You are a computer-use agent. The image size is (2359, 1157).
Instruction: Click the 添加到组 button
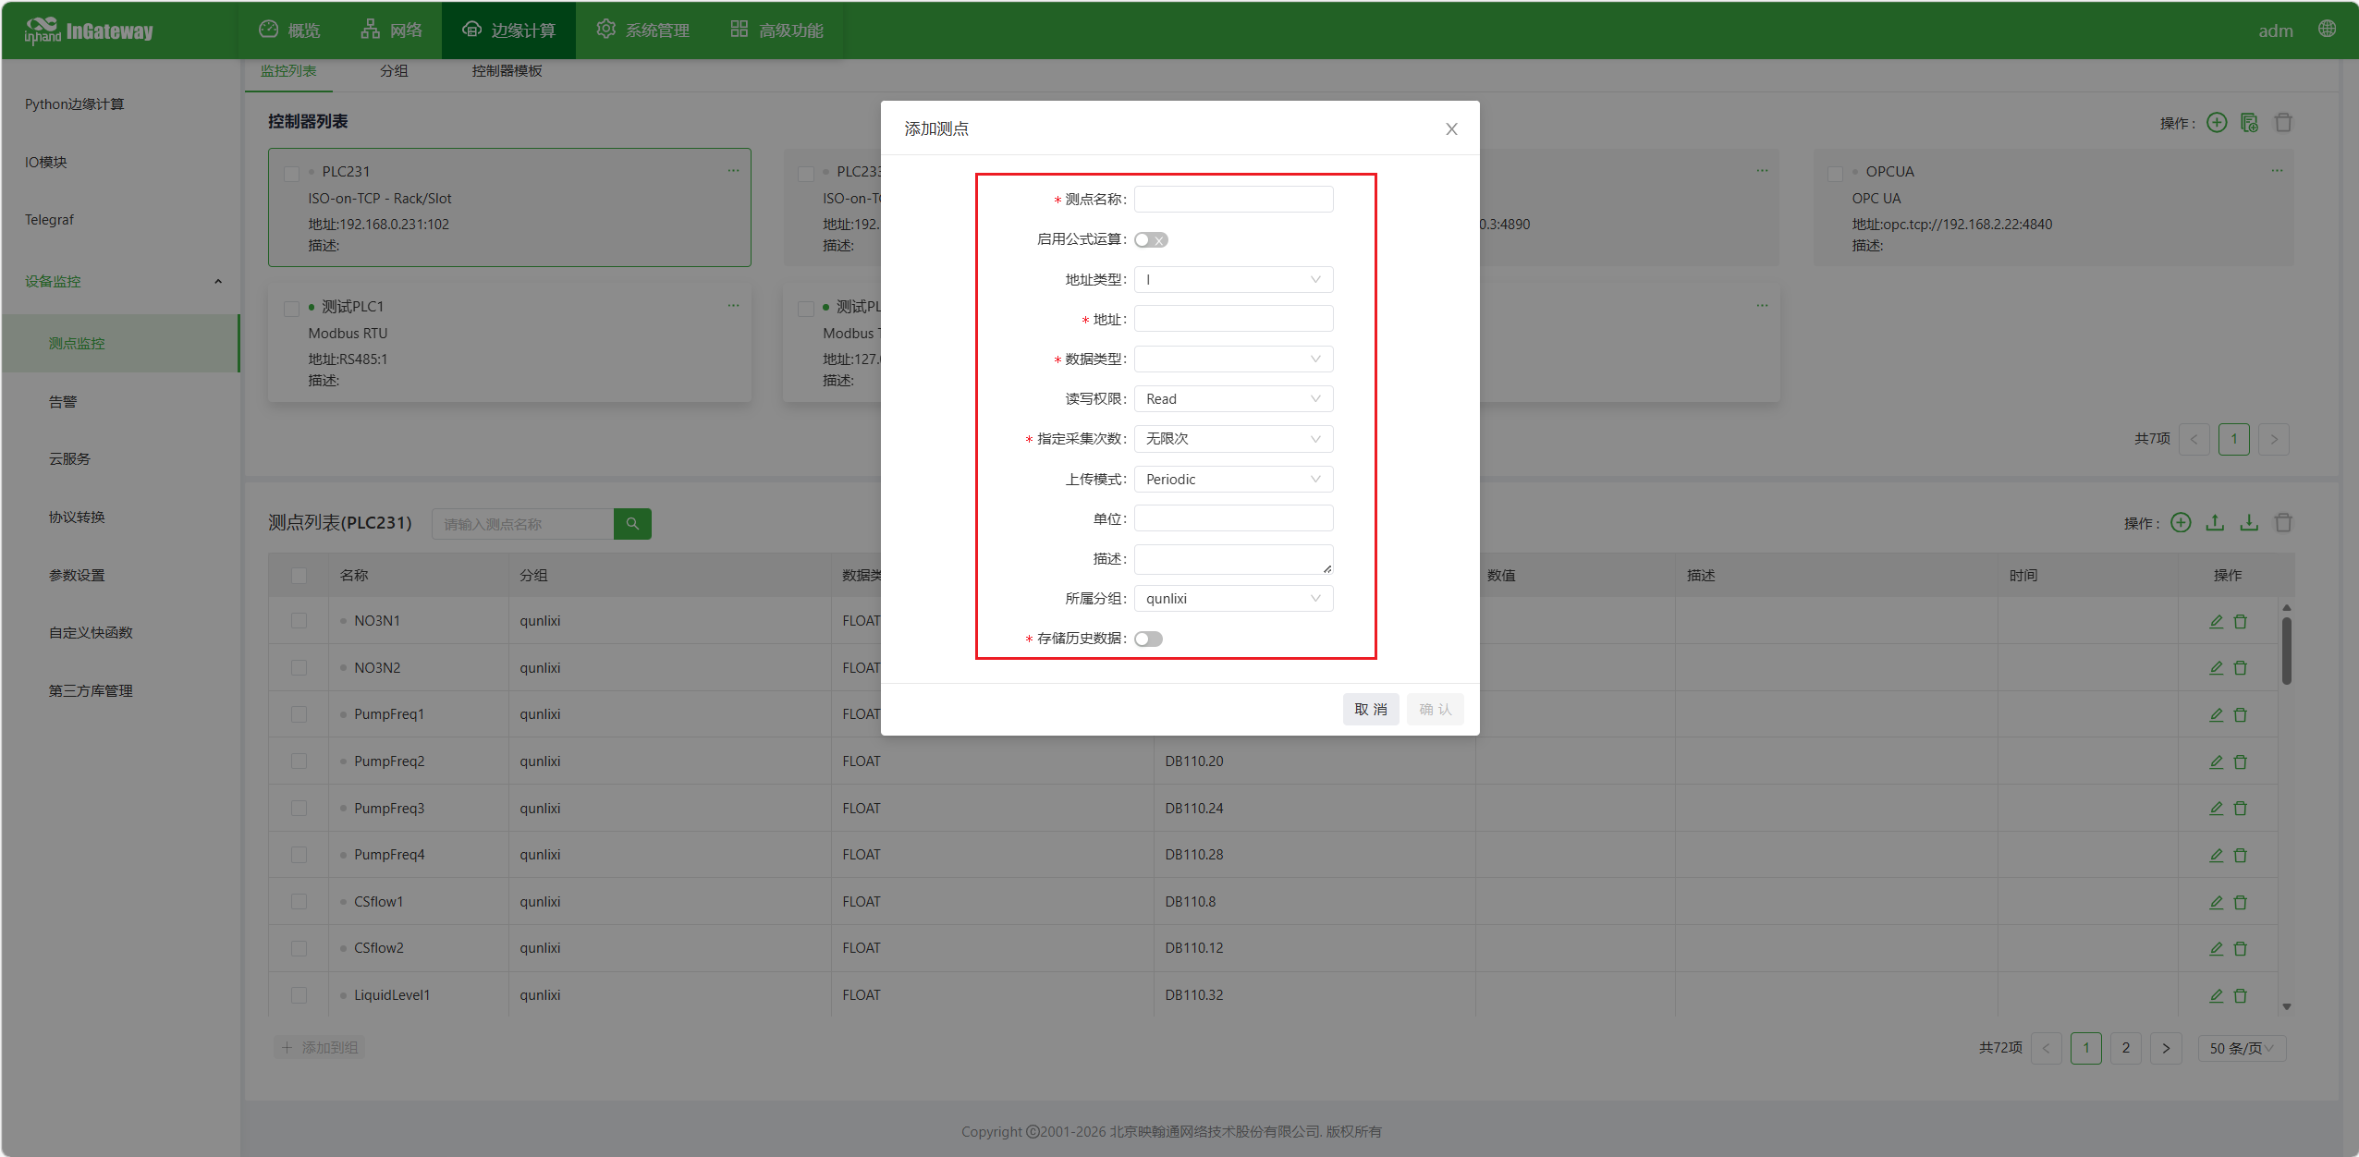tap(319, 1048)
